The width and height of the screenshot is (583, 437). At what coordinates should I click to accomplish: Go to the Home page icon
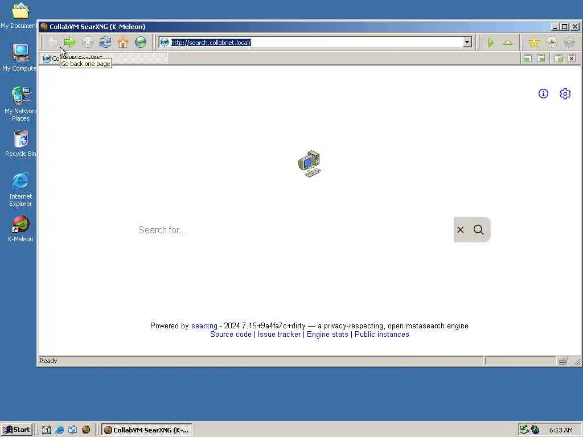123,42
